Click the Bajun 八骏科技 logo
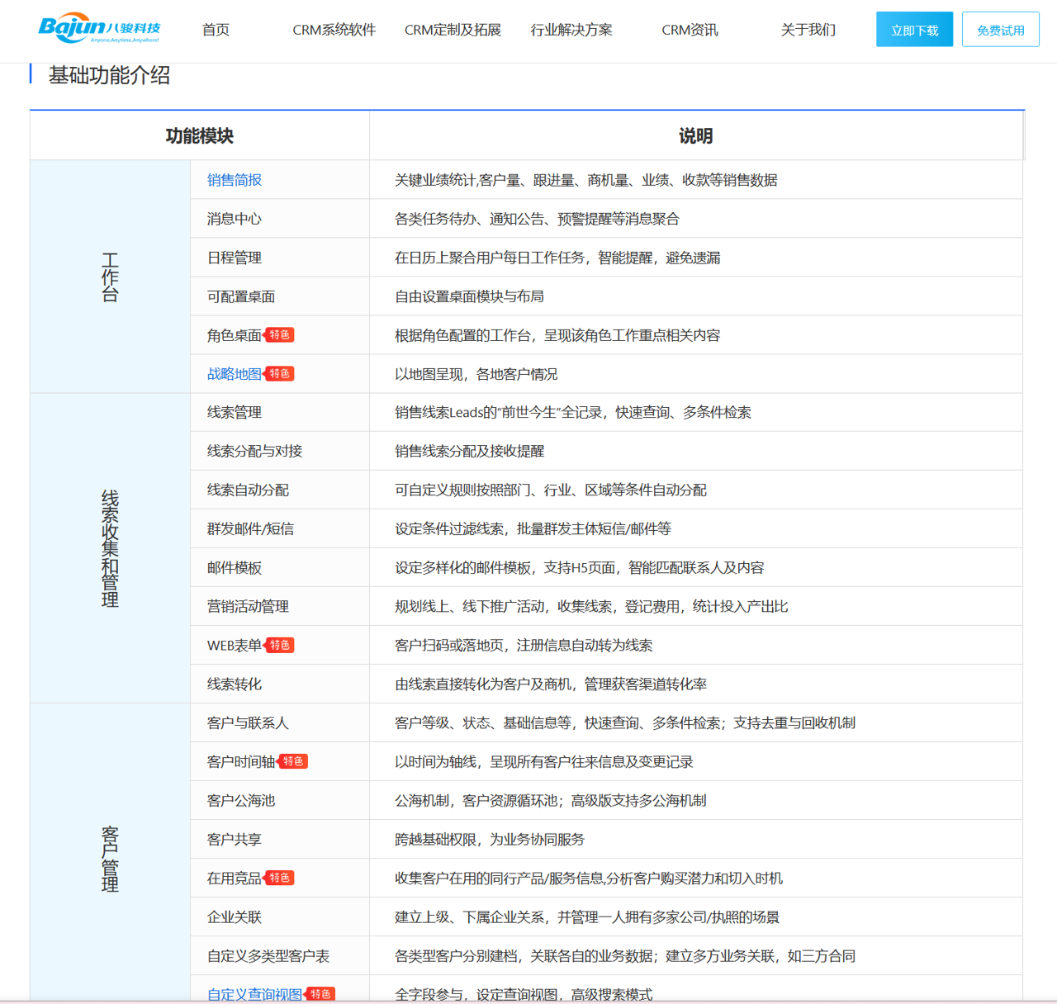Image resolution: width=1057 pixels, height=1004 pixels. 99,29
